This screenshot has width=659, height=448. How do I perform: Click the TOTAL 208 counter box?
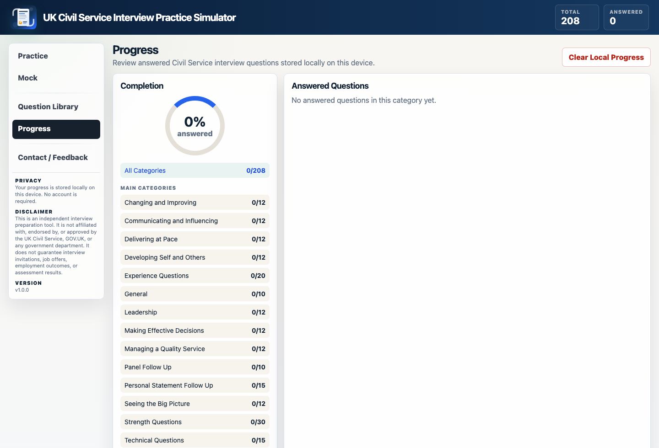tap(577, 17)
